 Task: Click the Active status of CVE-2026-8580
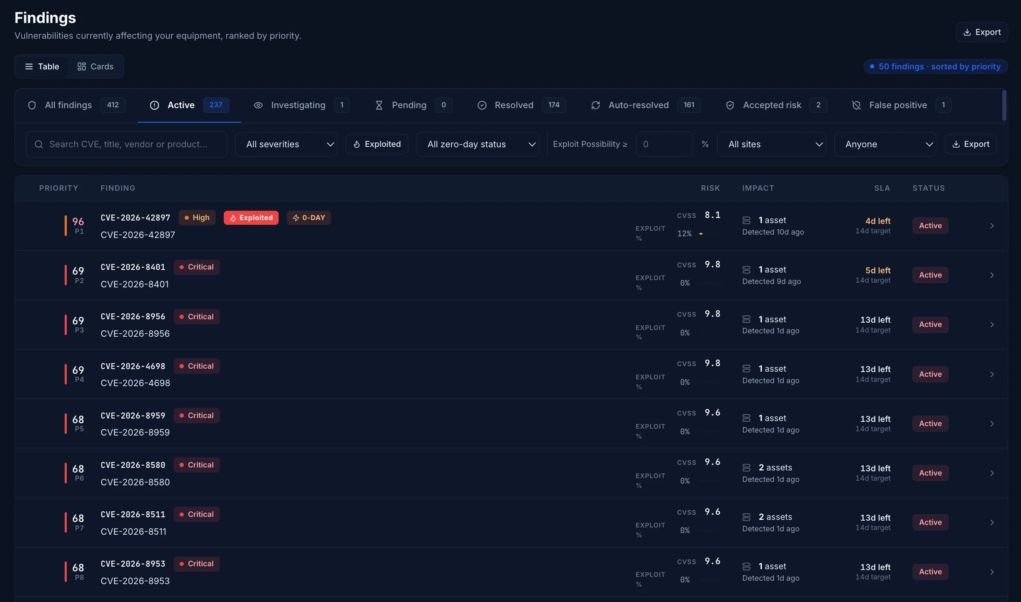pyautogui.click(x=930, y=473)
